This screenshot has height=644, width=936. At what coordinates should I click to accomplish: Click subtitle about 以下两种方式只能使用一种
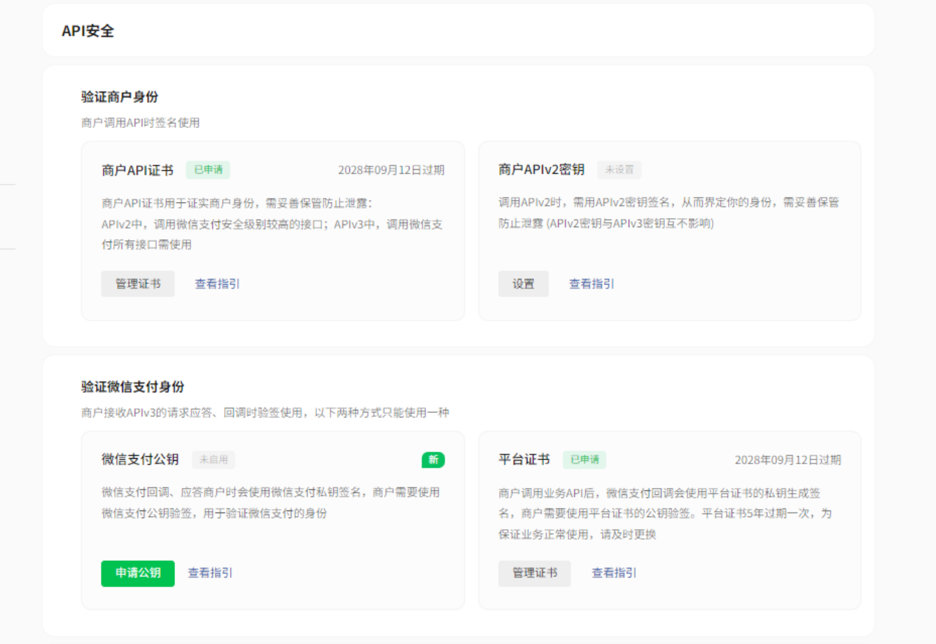[x=265, y=413]
